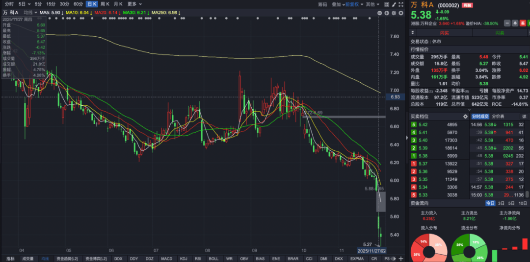Switch capital flow to 5日
This screenshot has width=530, height=262.
pyautogui.click(x=512, y=203)
